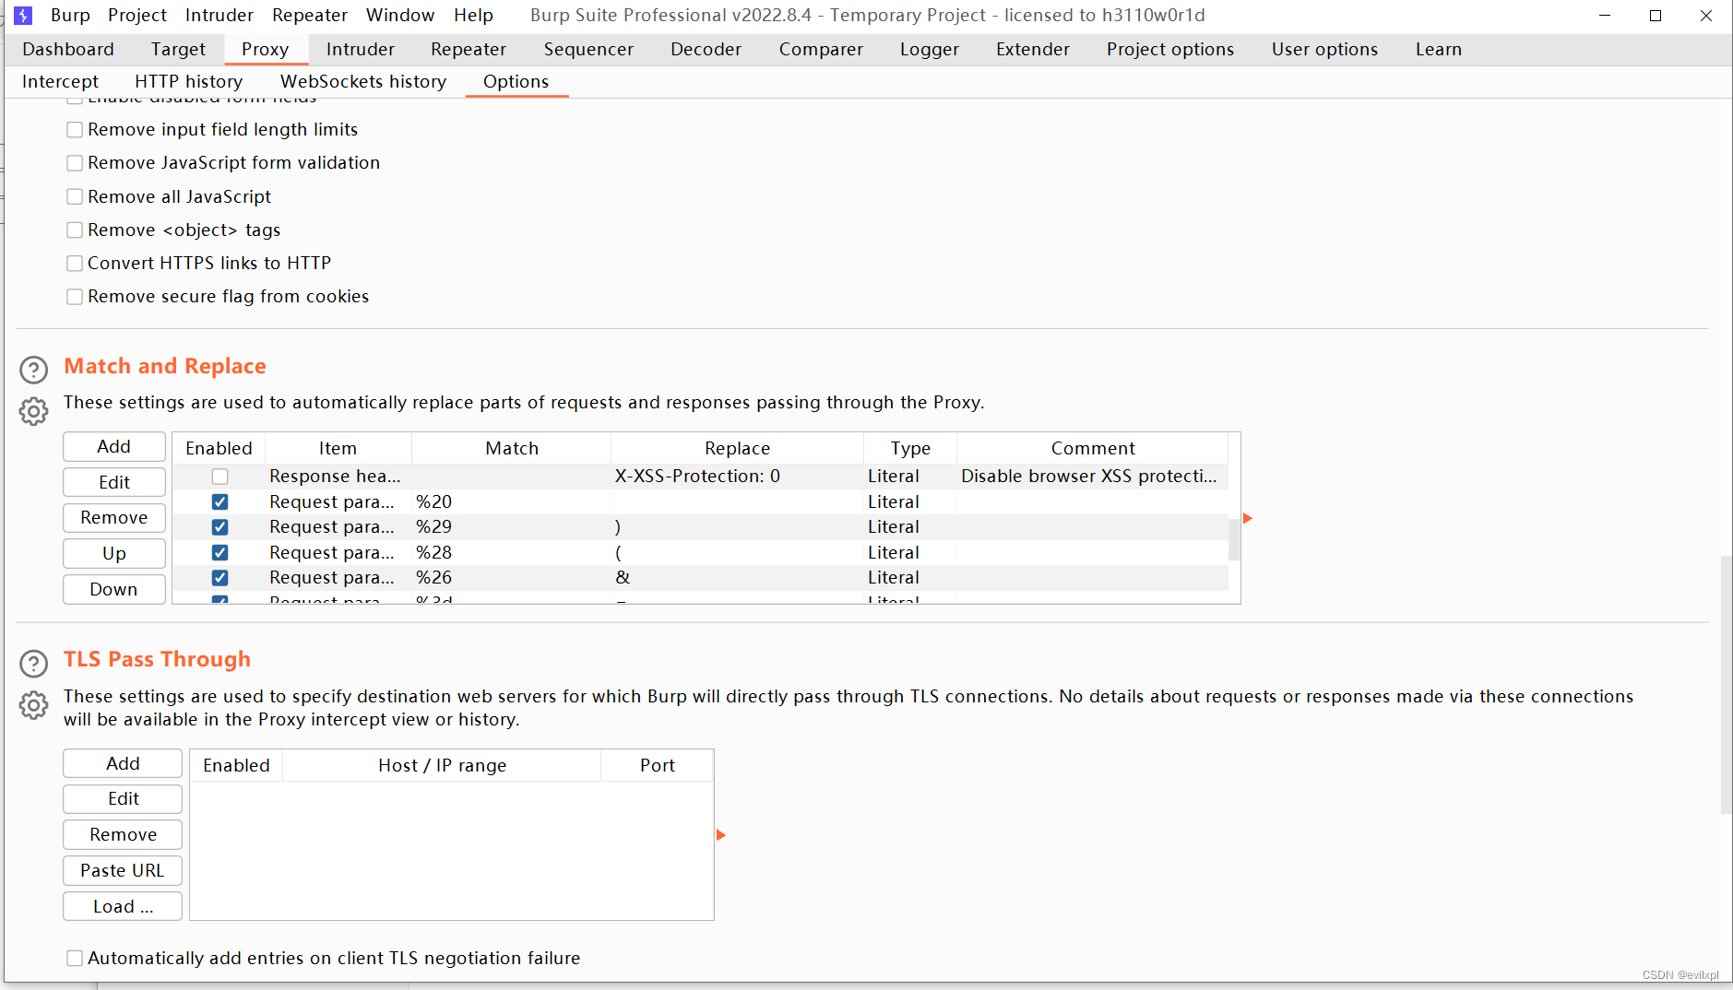Open the Help menu

[x=473, y=16]
